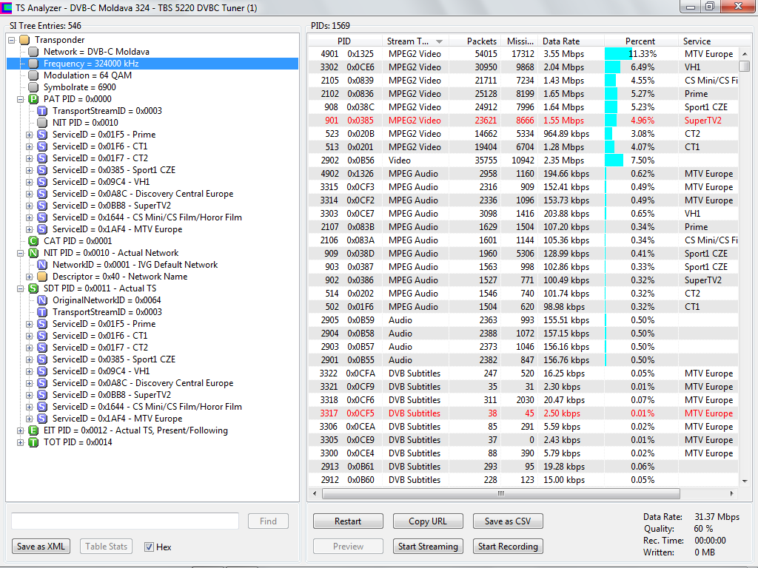Click the PID list scroll up arrow
The height and width of the screenshot is (568, 758).
[745, 53]
